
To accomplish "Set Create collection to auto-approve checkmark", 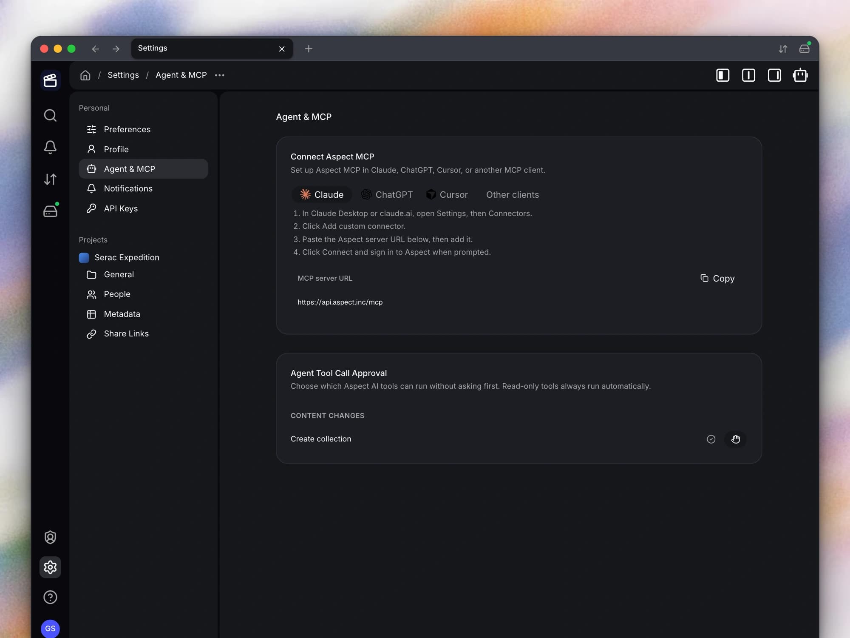I will [x=711, y=439].
